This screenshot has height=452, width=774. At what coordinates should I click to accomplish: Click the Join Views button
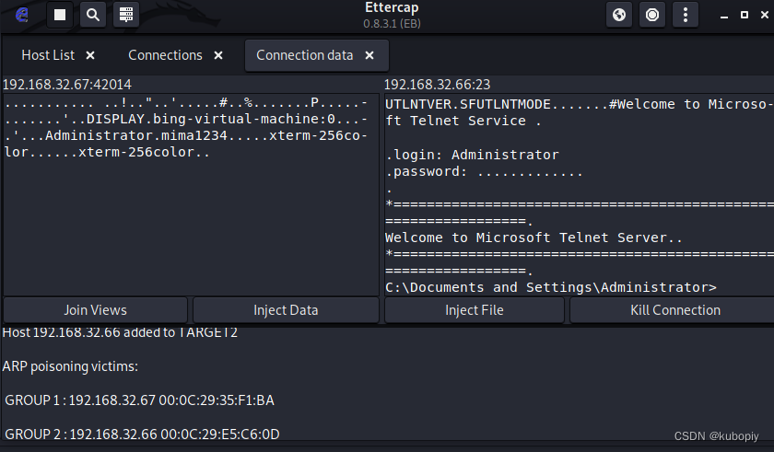95,310
